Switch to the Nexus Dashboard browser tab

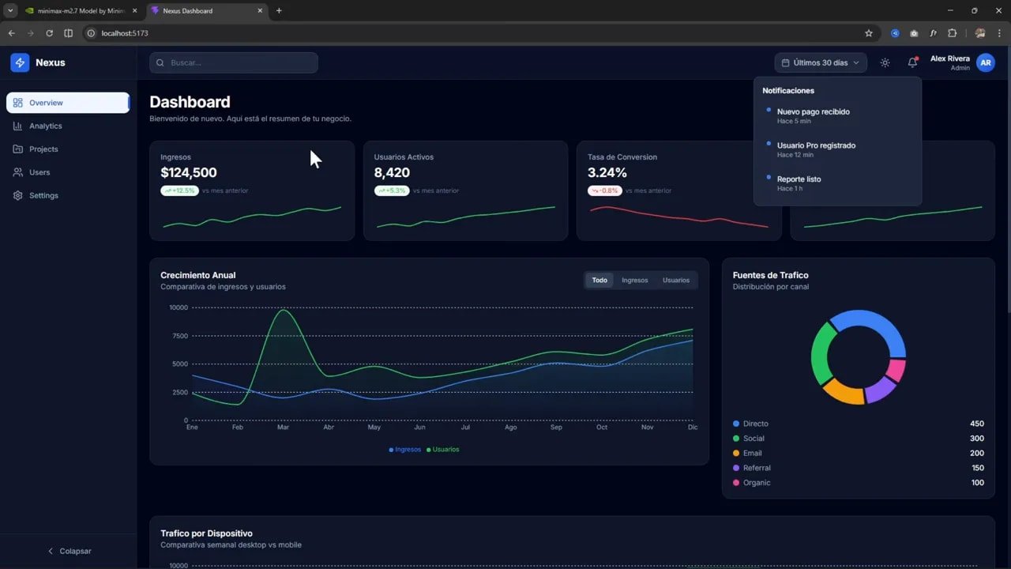208,10
